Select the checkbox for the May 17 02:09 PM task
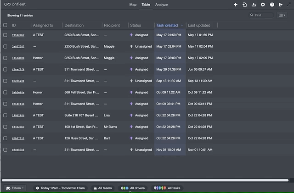The image size is (294, 193). 5,58
